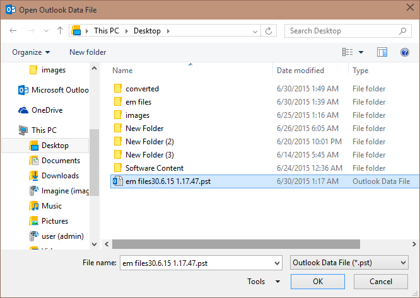The image size is (420, 298).
Task: Sort by the Name column header
Action: point(122,71)
